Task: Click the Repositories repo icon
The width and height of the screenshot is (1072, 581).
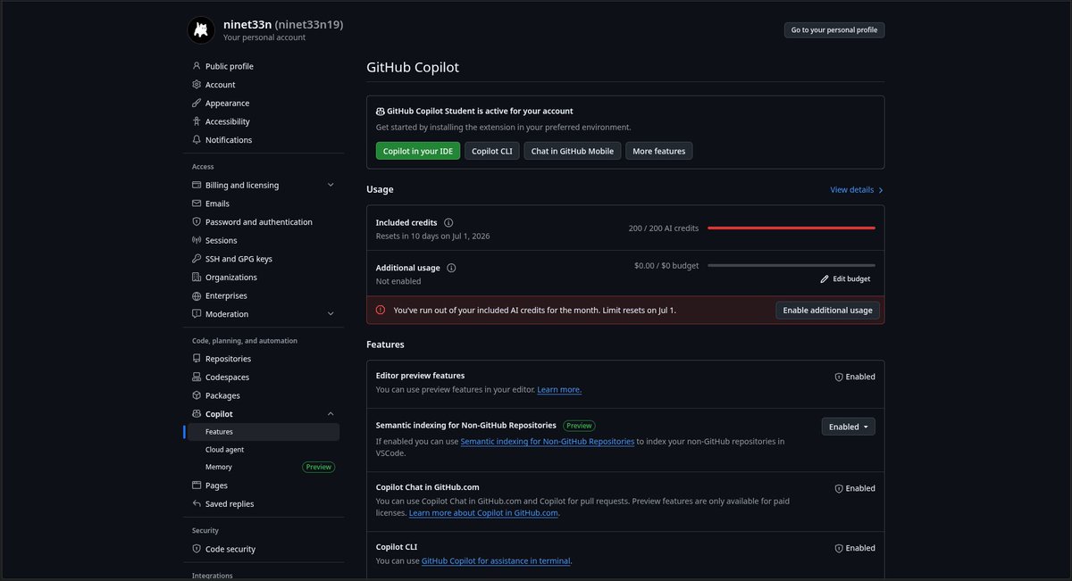Action: [x=197, y=359]
